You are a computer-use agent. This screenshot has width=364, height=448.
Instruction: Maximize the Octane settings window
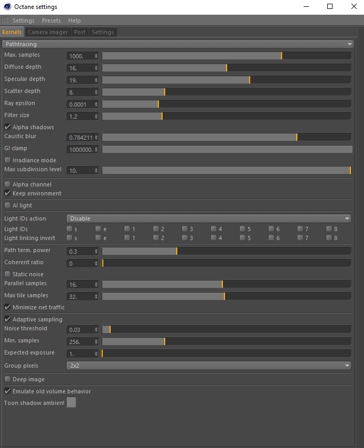330,6
